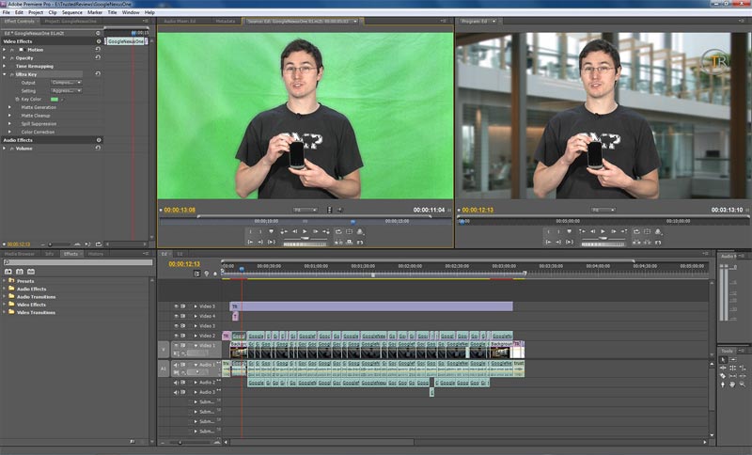The width and height of the screenshot is (752, 455).
Task: Hide the uppermost Video 3 track output
Action: tap(176, 306)
